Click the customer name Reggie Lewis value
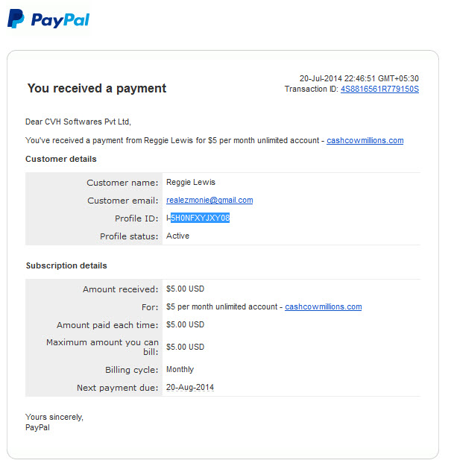This screenshot has height=472, width=454. coord(191,182)
